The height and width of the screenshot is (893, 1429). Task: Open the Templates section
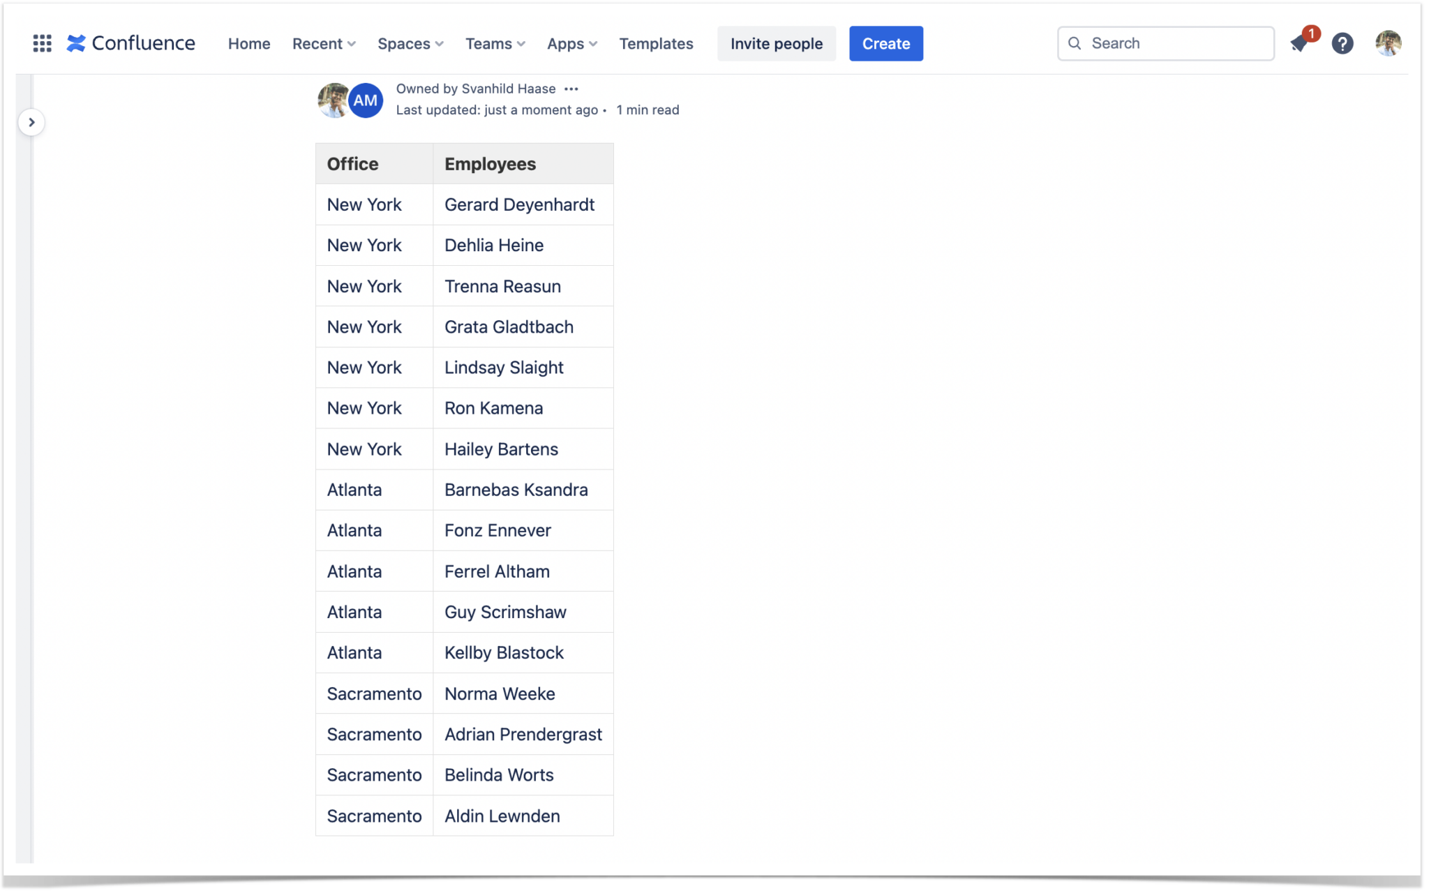(655, 43)
